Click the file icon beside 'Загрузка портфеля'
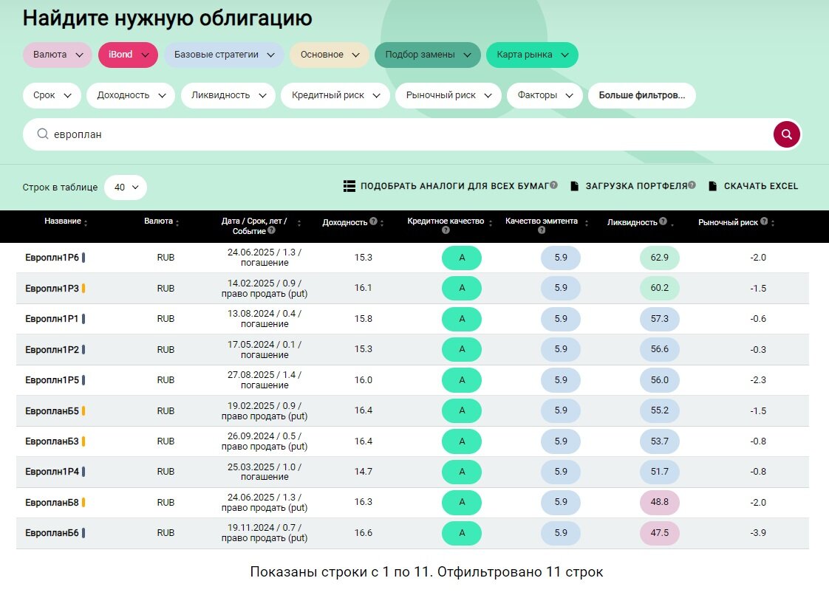Viewport: 829px width, 595px height. click(574, 187)
